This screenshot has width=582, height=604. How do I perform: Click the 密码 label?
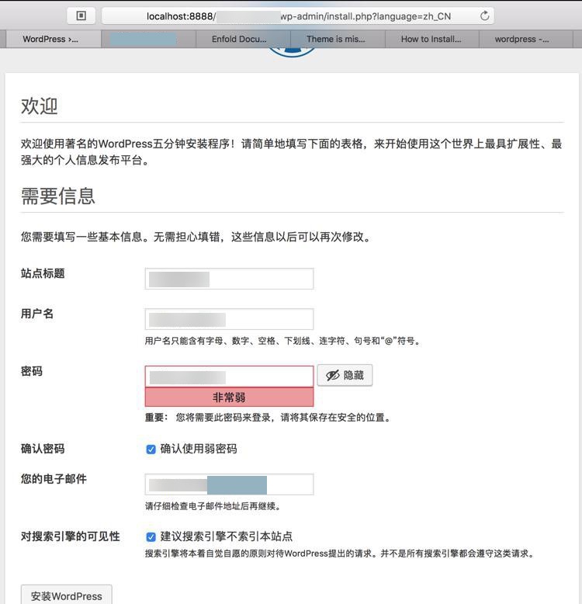tap(32, 371)
